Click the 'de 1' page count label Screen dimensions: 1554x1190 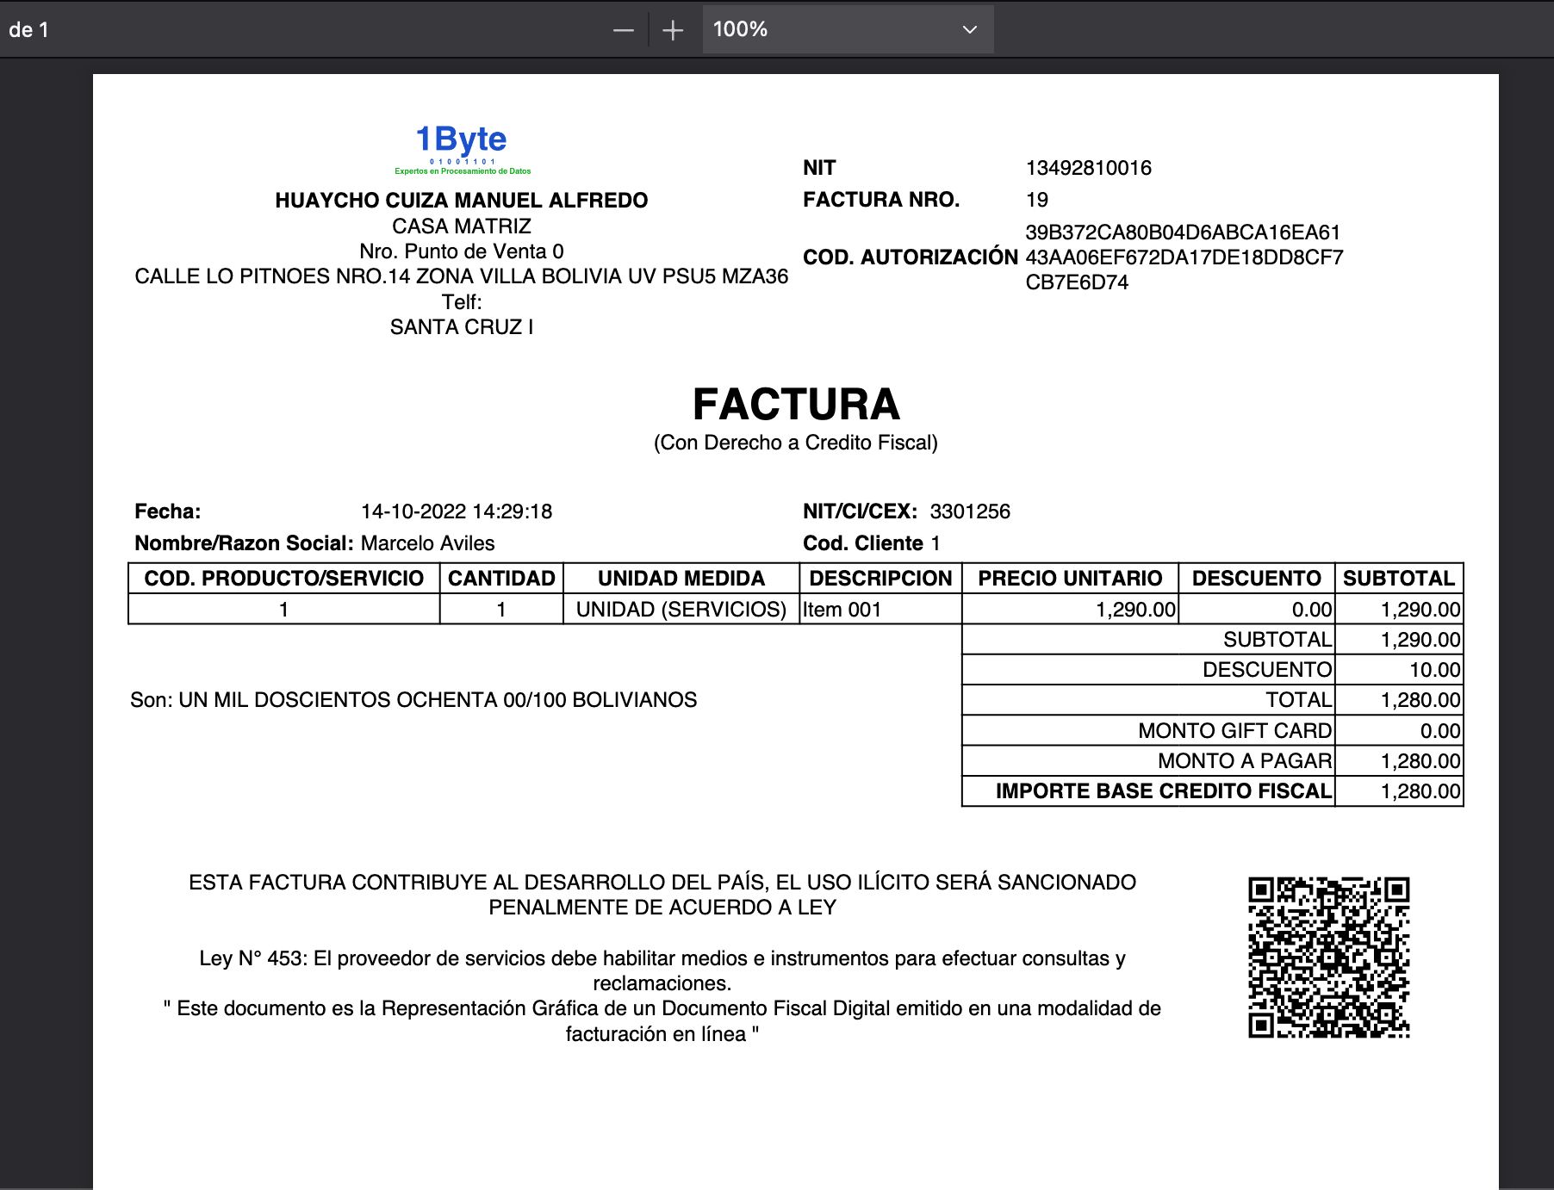click(28, 30)
